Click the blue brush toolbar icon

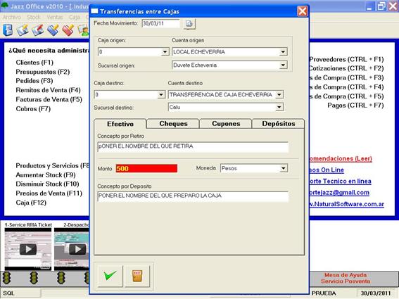[53, 30]
